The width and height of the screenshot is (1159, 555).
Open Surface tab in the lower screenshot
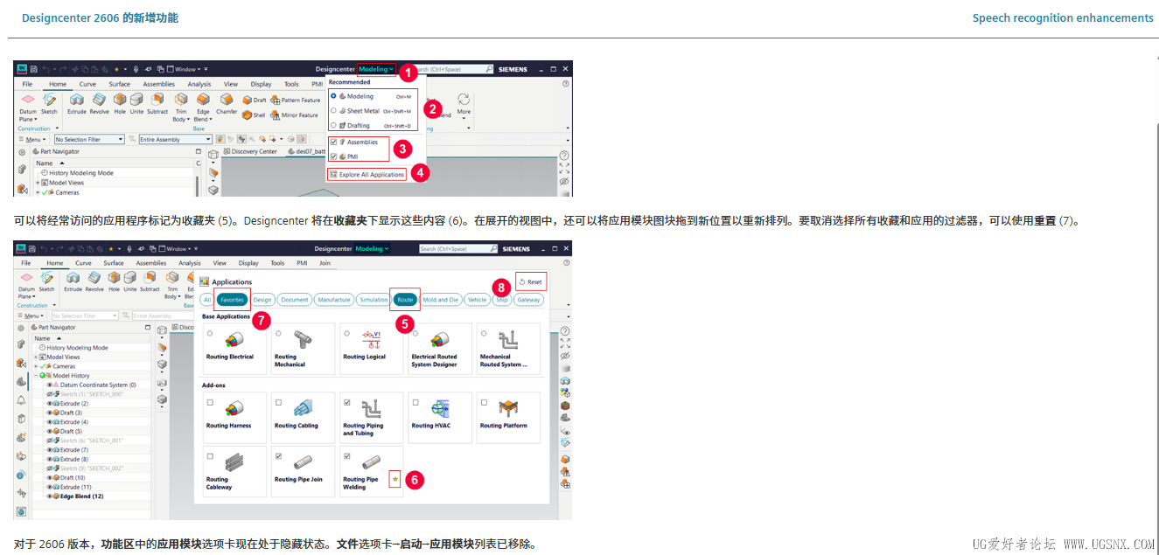(x=114, y=262)
